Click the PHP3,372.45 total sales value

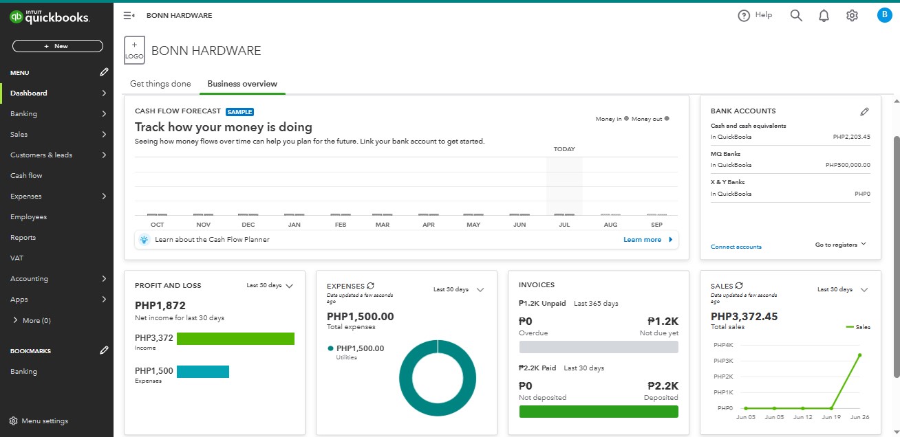744,317
